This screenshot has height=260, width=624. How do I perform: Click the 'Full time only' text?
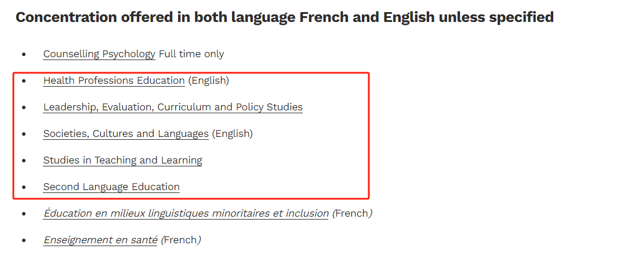point(191,54)
